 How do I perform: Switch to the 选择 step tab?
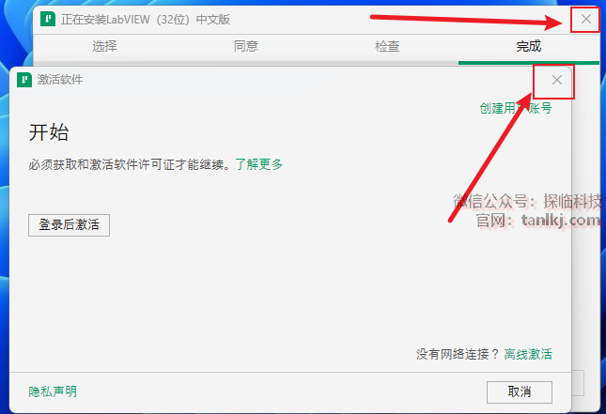(104, 46)
